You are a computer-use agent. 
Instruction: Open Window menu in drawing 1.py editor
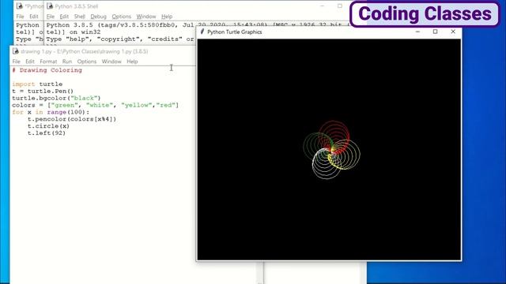(111, 62)
